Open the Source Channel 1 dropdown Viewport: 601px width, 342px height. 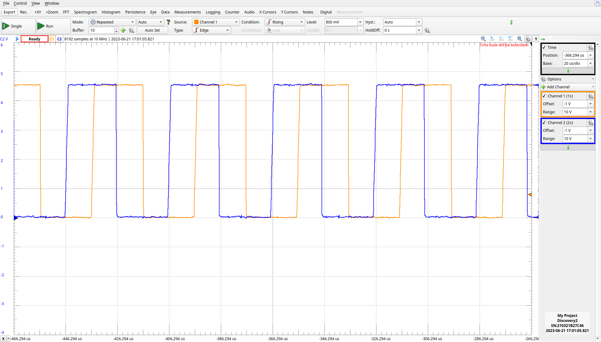[216, 22]
